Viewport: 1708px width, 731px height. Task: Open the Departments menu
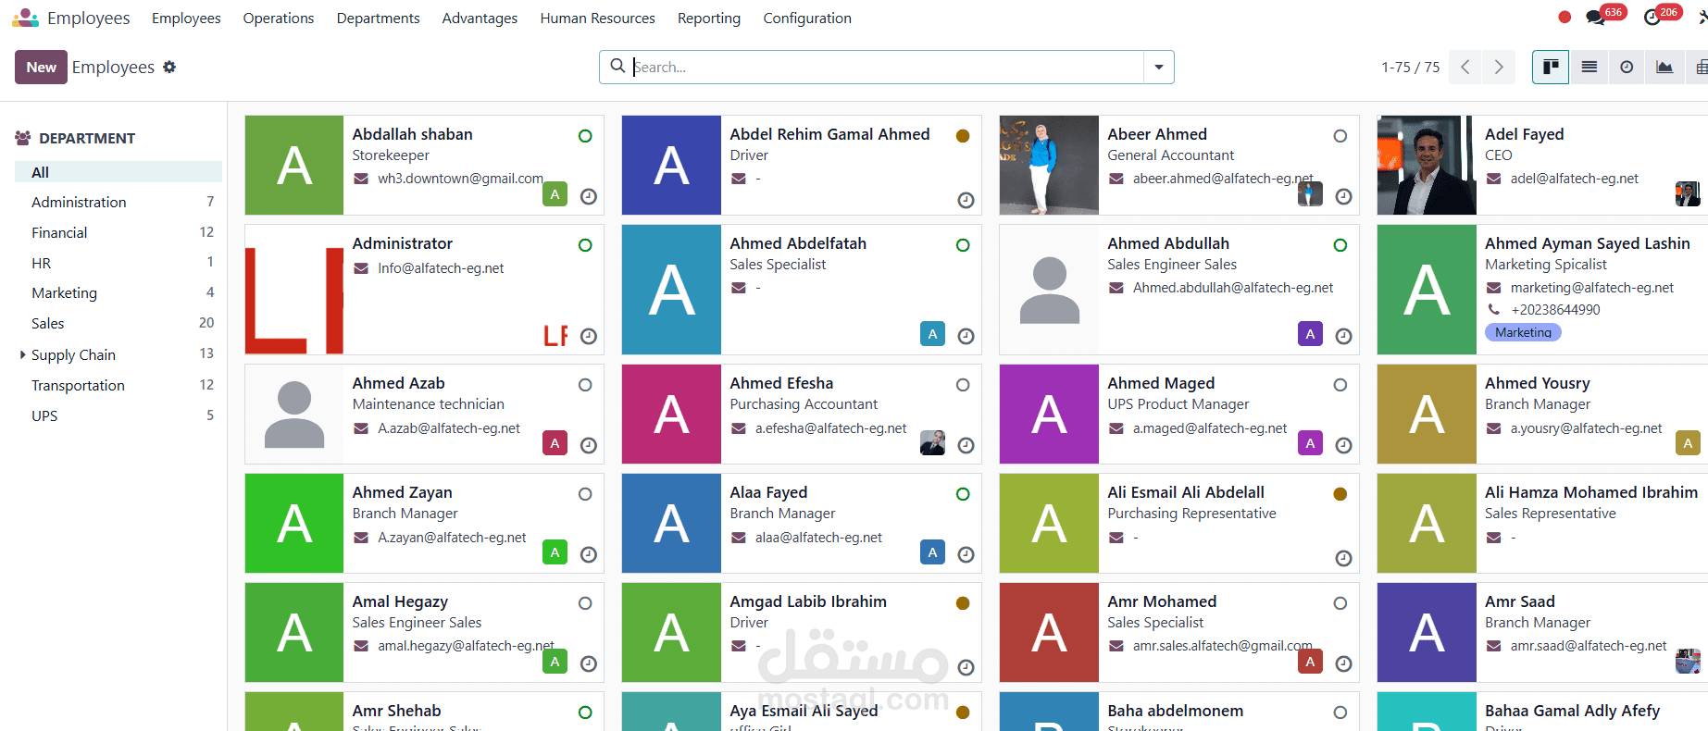click(378, 18)
